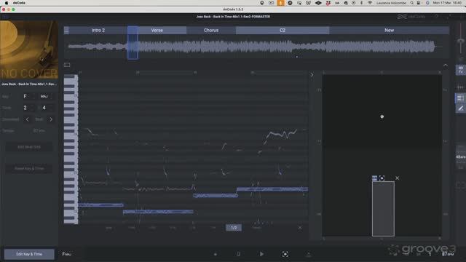Select the lowest blue note block in piano roll
This screenshot has width=466, height=262.
pyautogui.click(x=158, y=212)
